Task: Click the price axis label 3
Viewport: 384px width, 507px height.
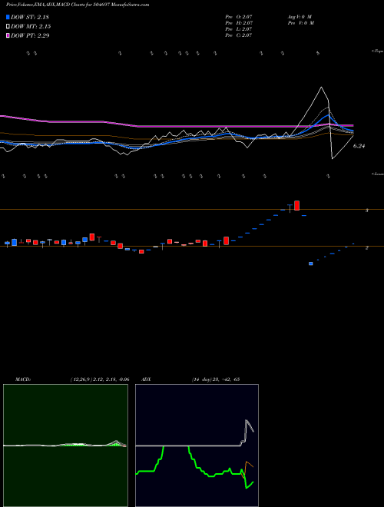Action: pos(366,210)
